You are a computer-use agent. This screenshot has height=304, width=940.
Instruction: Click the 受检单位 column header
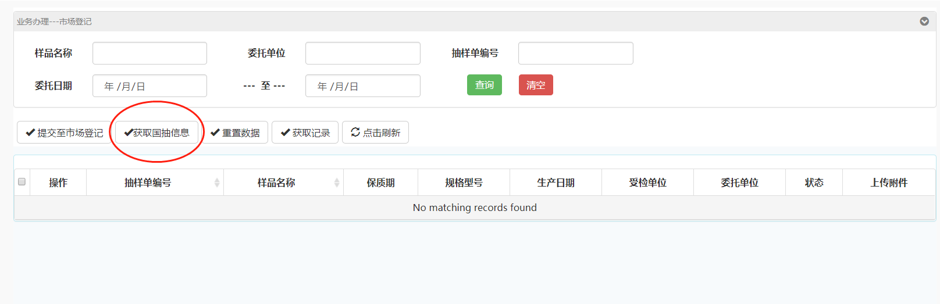pos(647,183)
